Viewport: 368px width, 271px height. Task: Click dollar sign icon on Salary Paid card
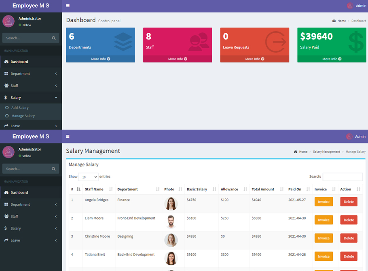[x=356, y=42]
